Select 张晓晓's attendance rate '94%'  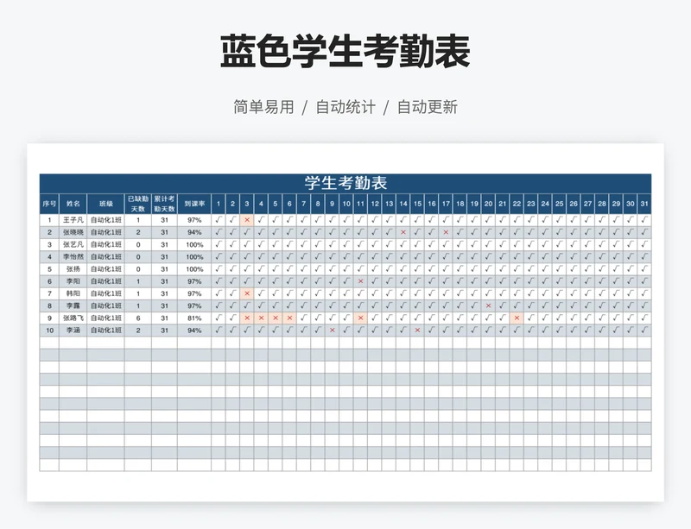click(194, 232)
